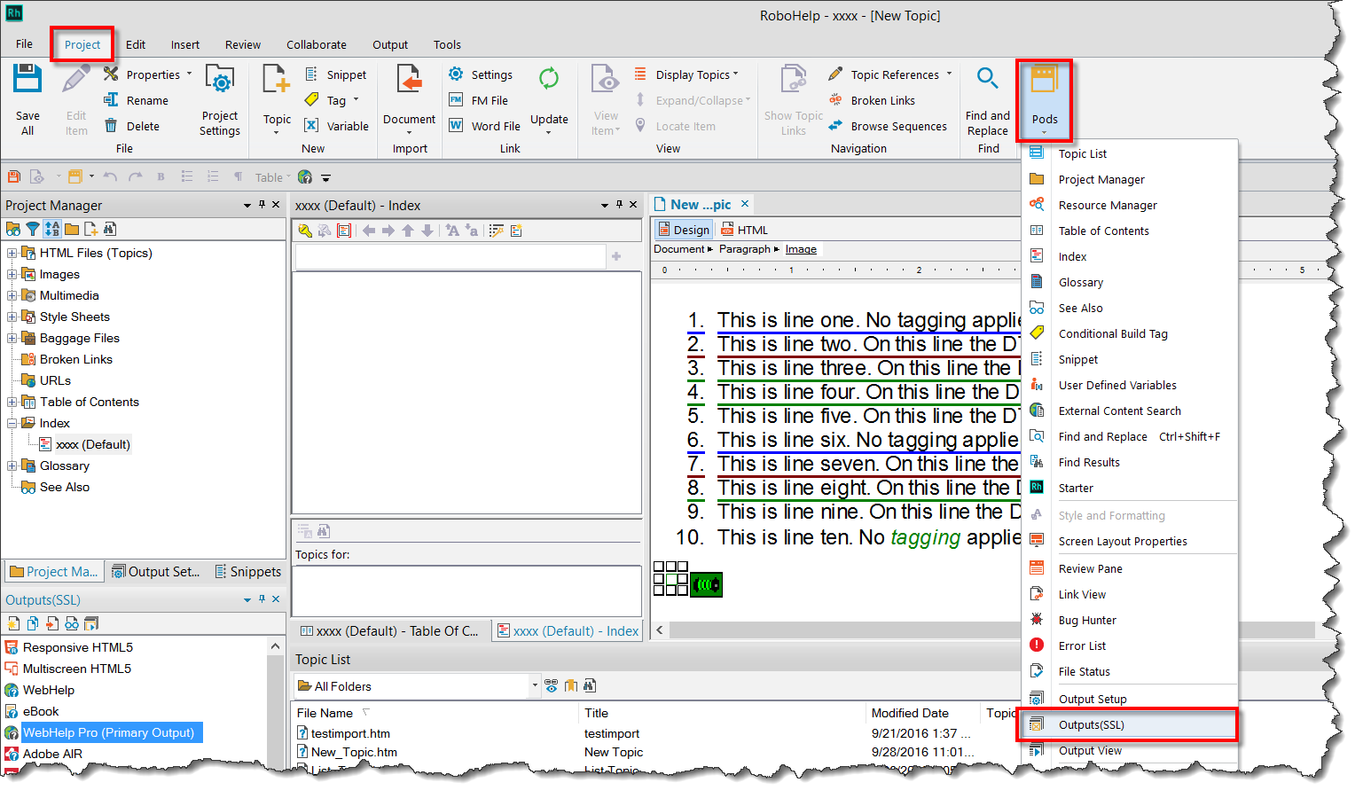Click the New Topic ribbon icon
This screenshot has width=1363, height=798.
point(277,79)
